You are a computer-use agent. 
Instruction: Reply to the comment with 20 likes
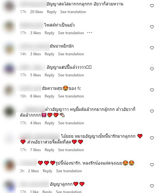click(x=52, y=12)
